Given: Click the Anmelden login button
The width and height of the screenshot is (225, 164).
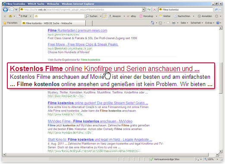Looking at the screenshot, I should pos(205,16).
